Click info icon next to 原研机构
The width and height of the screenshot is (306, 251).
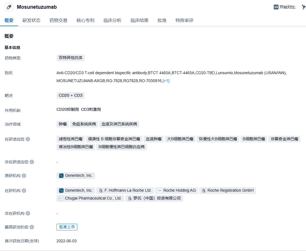(24, 176)
